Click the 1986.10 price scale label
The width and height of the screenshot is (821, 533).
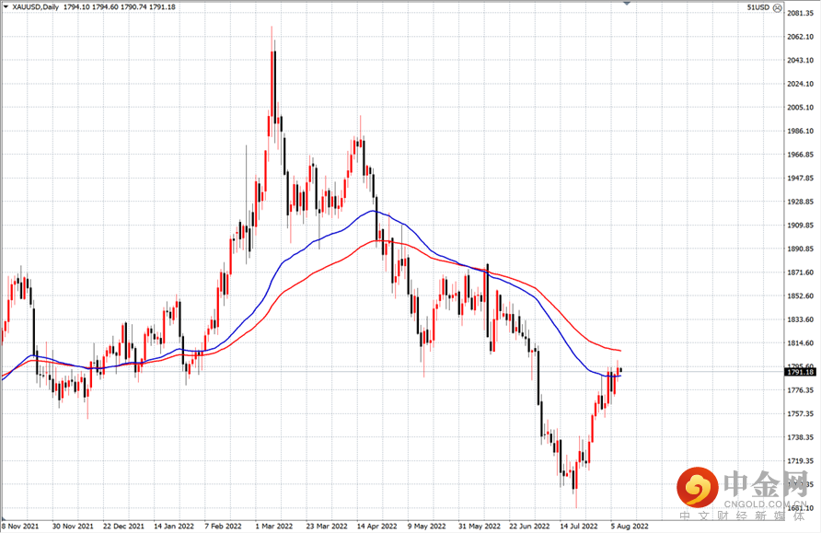coord(800,131)
